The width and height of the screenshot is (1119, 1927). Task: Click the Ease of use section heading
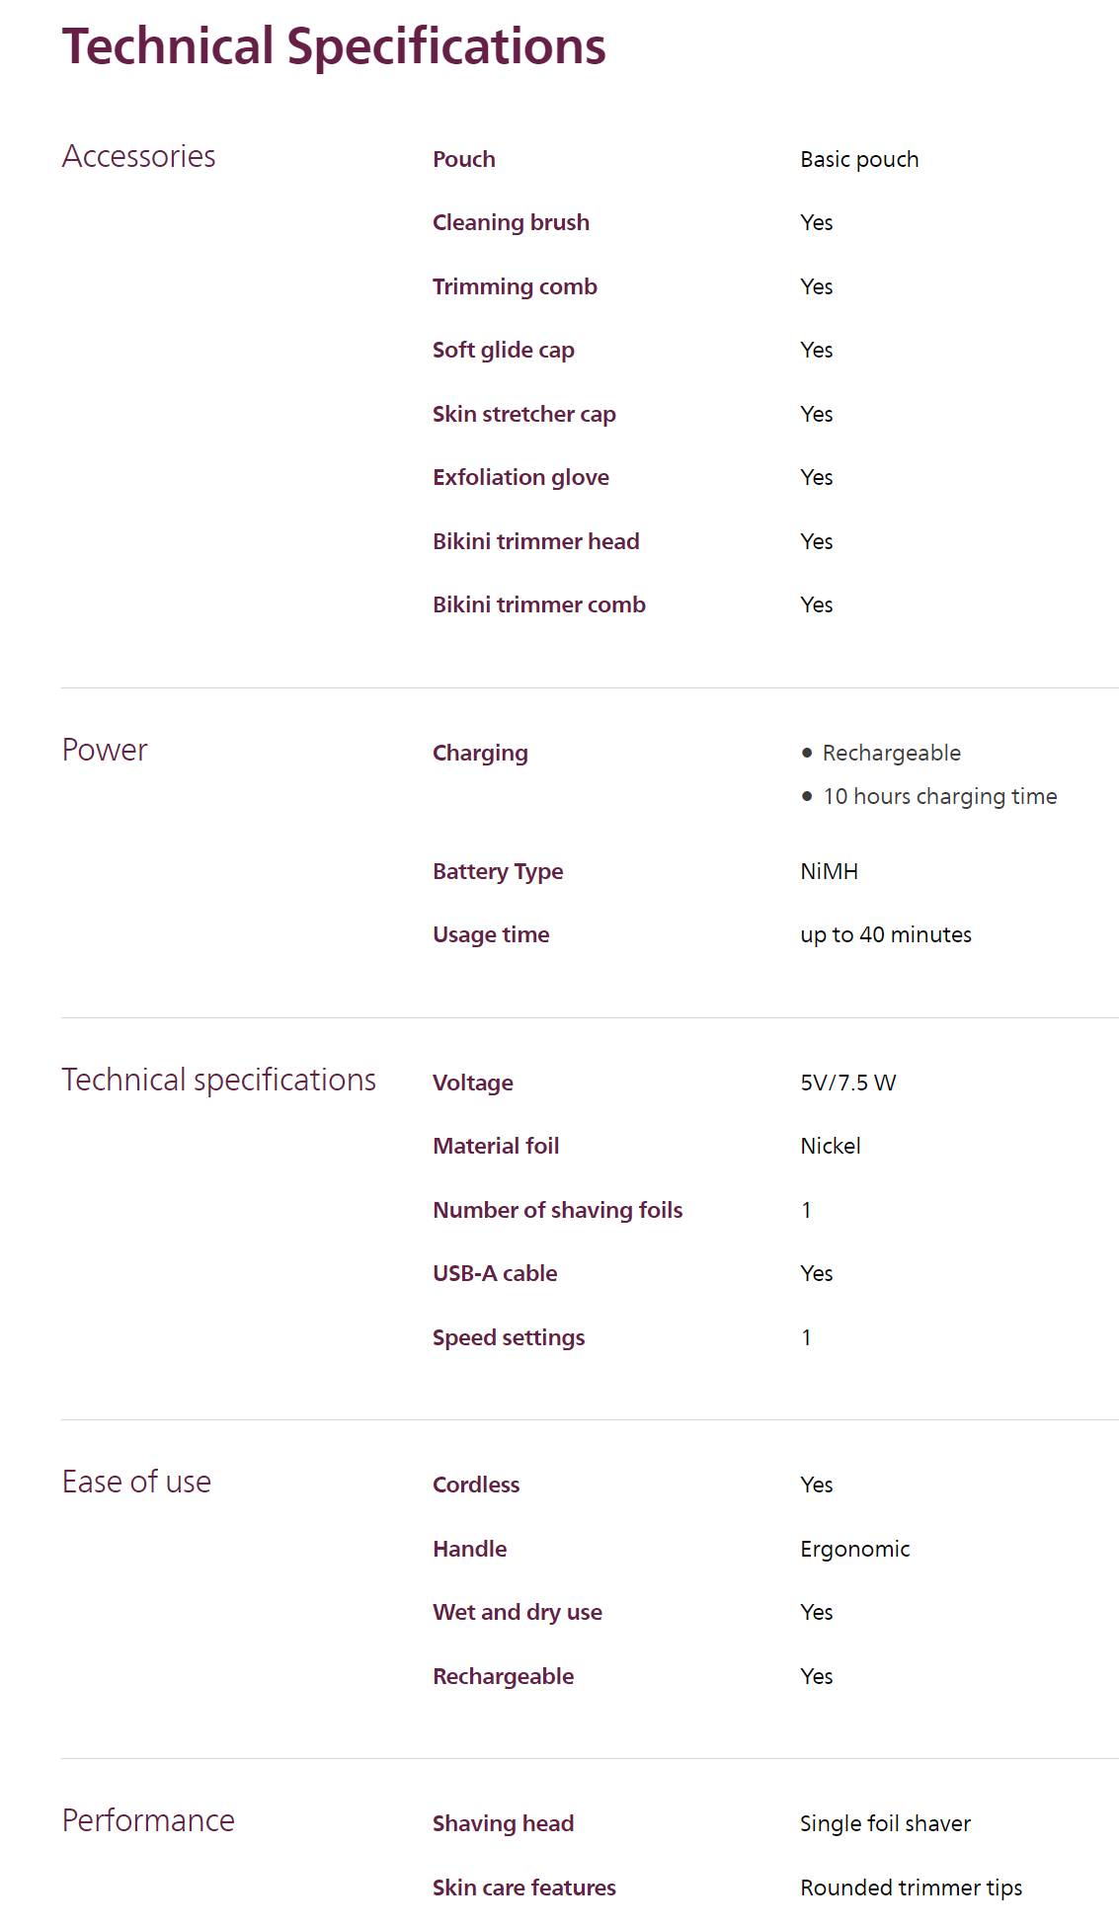[136, 1483]
